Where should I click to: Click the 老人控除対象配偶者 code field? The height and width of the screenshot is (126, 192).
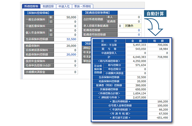tap(121, 26)
